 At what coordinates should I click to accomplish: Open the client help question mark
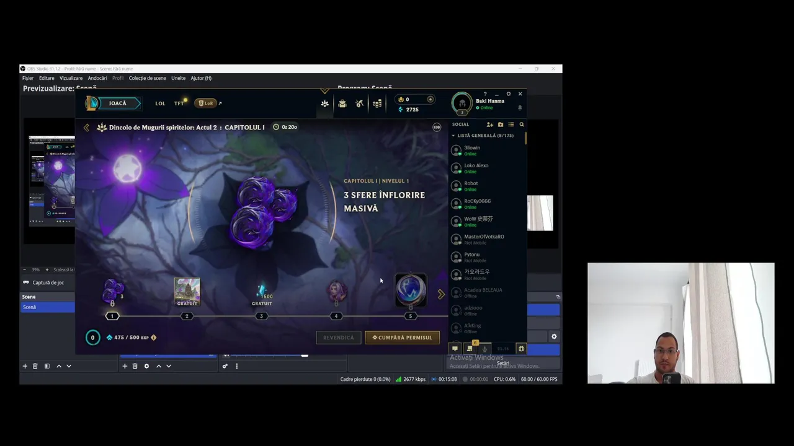click(485, 94)
